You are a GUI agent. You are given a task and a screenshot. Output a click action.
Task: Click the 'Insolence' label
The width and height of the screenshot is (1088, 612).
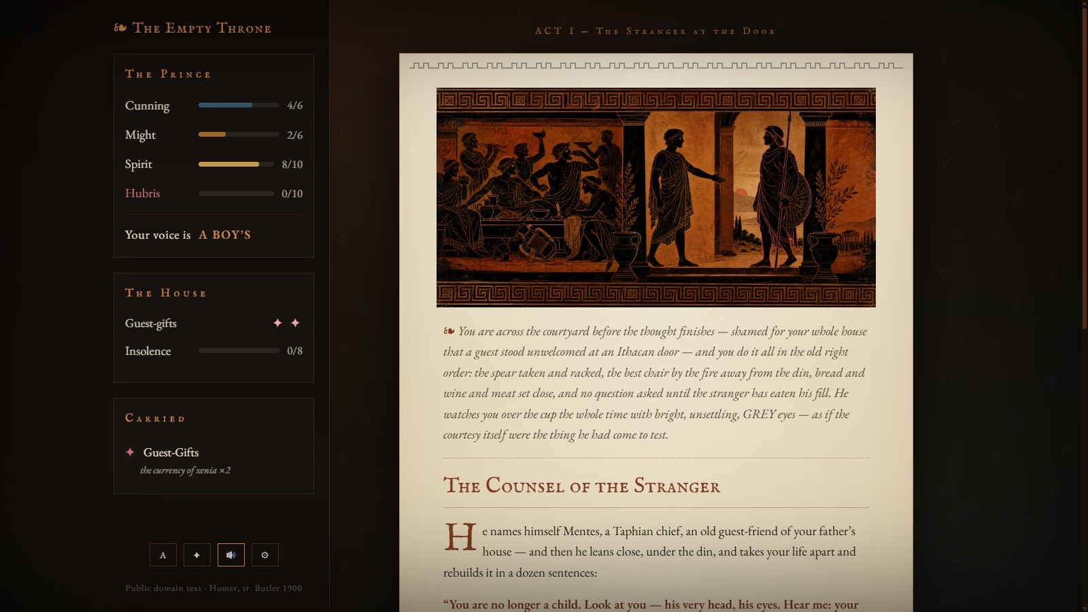(148, 351)
